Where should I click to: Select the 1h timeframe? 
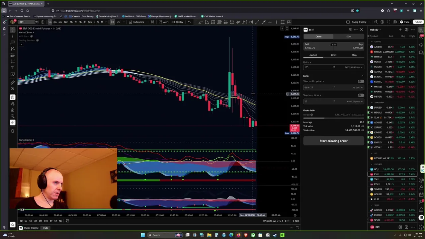coord(71,22)
